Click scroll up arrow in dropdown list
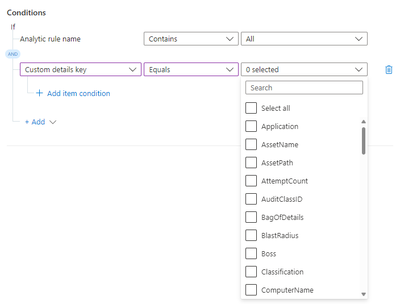Viewport: 400px width, 304px height. [x=364, y=121]
